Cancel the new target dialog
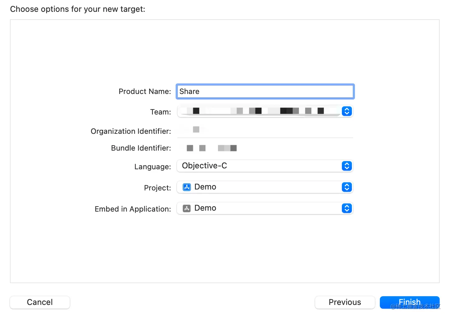This screenshot has width=449, height=318. pos(40,302)
